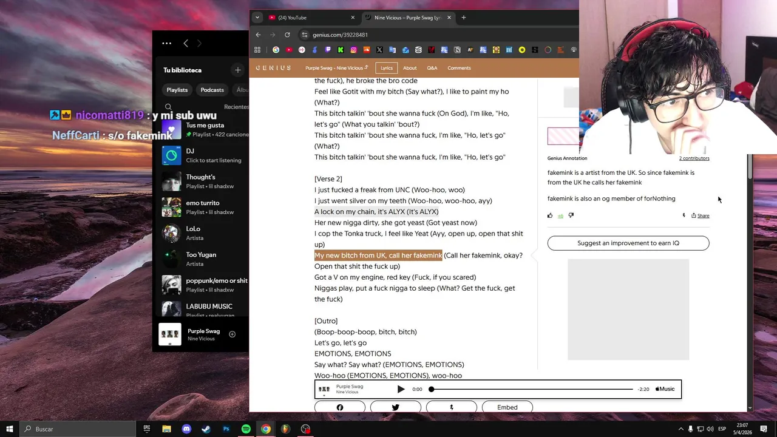Image resolution: width=777 pixels, height=437 pixels.
Task: Open the 2 contributors link
Action: (694, 158)
